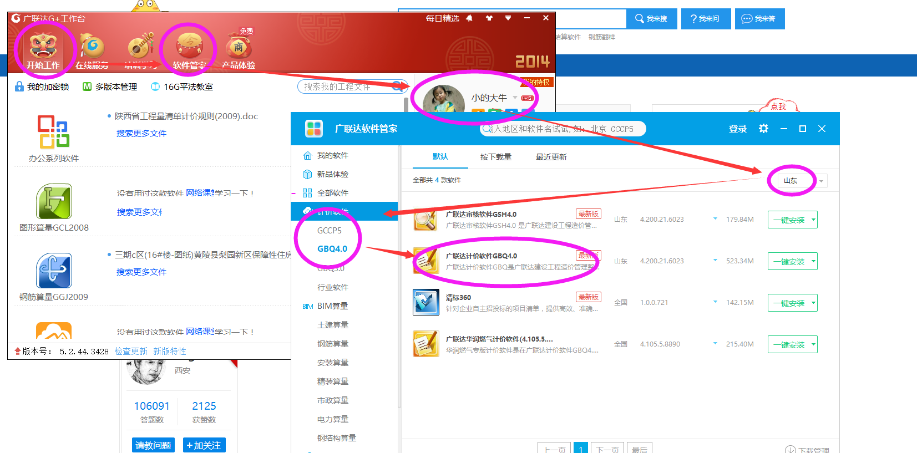Click 新版特性 link in workbench footer
The height and width of the screenshot is (453, 917).
tap(170, 351)
